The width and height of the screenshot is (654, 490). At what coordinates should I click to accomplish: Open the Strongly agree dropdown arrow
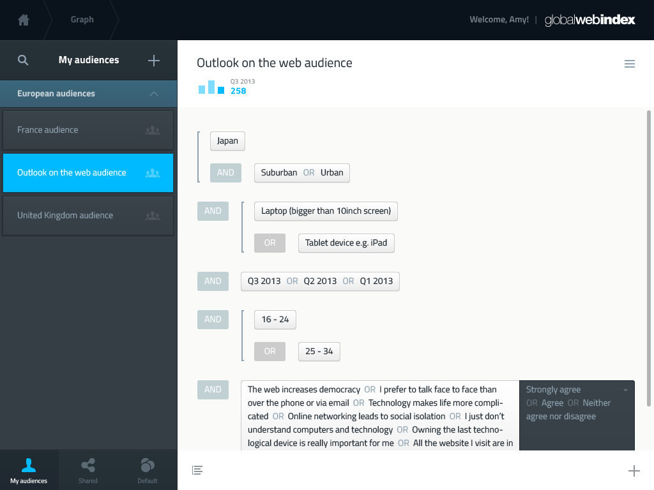(625, 390)
